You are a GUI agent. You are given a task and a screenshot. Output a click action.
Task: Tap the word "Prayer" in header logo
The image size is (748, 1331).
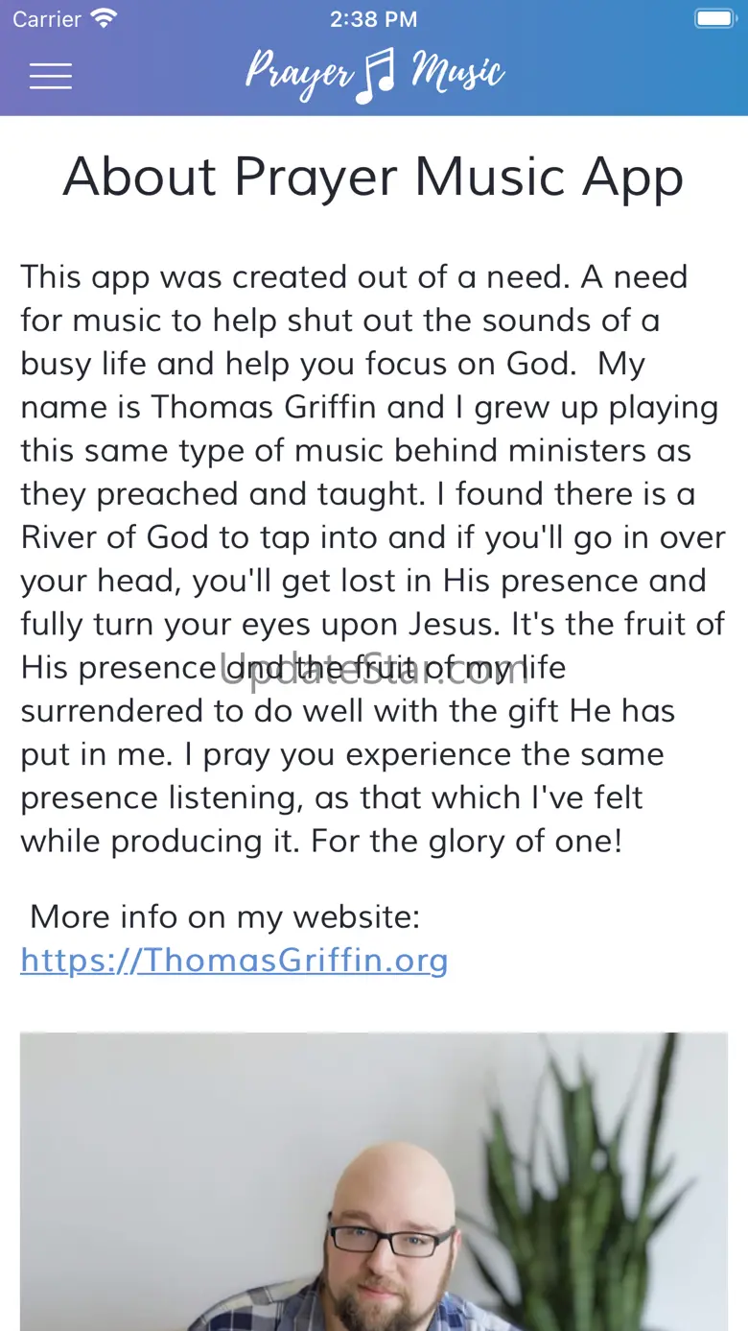(298, 74)
